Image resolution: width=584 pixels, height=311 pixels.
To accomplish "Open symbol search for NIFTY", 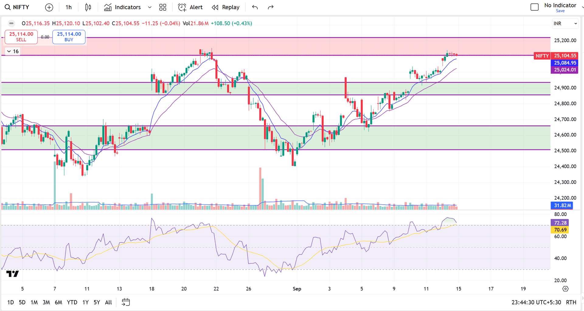I will [17, 7].
